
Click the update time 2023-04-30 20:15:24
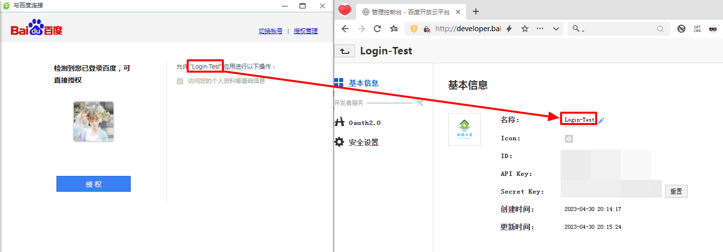[x=593, y=227]
